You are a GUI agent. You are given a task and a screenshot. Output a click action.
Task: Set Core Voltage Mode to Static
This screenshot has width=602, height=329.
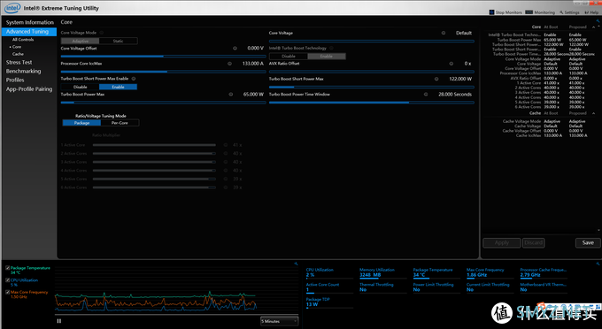[118, 41]
